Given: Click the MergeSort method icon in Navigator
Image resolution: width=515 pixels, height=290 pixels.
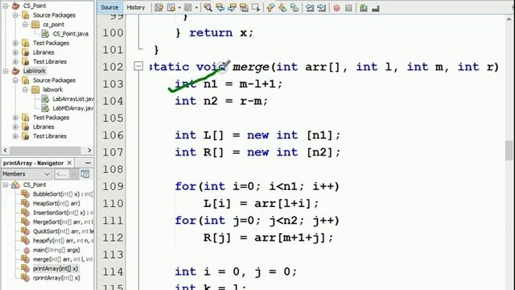Looking at the screenshot, I should 25,222.
